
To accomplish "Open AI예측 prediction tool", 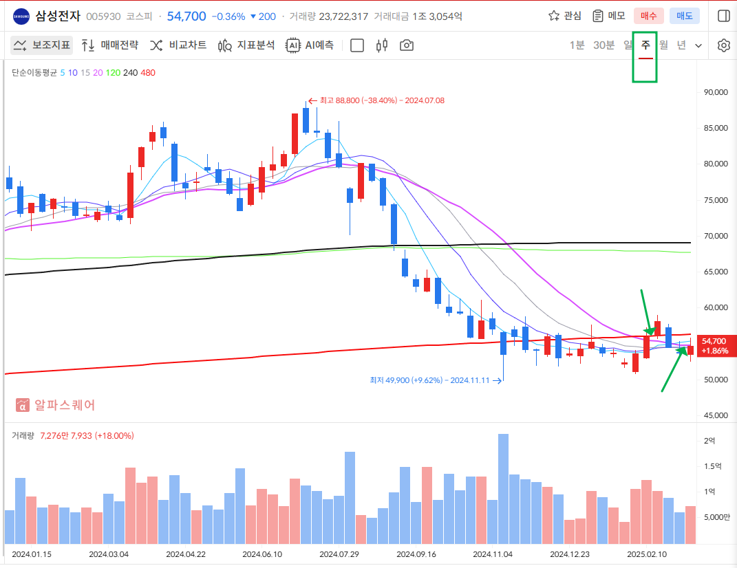I will point(310,45).
